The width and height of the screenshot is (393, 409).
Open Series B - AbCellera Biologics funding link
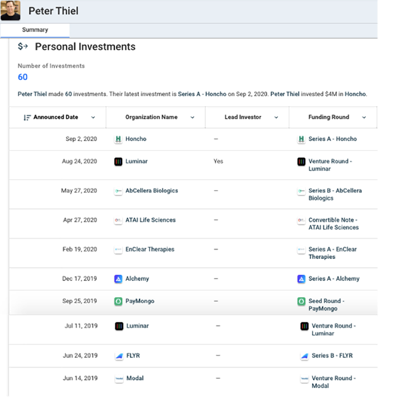pyautogui.click(x=335, y=194)
